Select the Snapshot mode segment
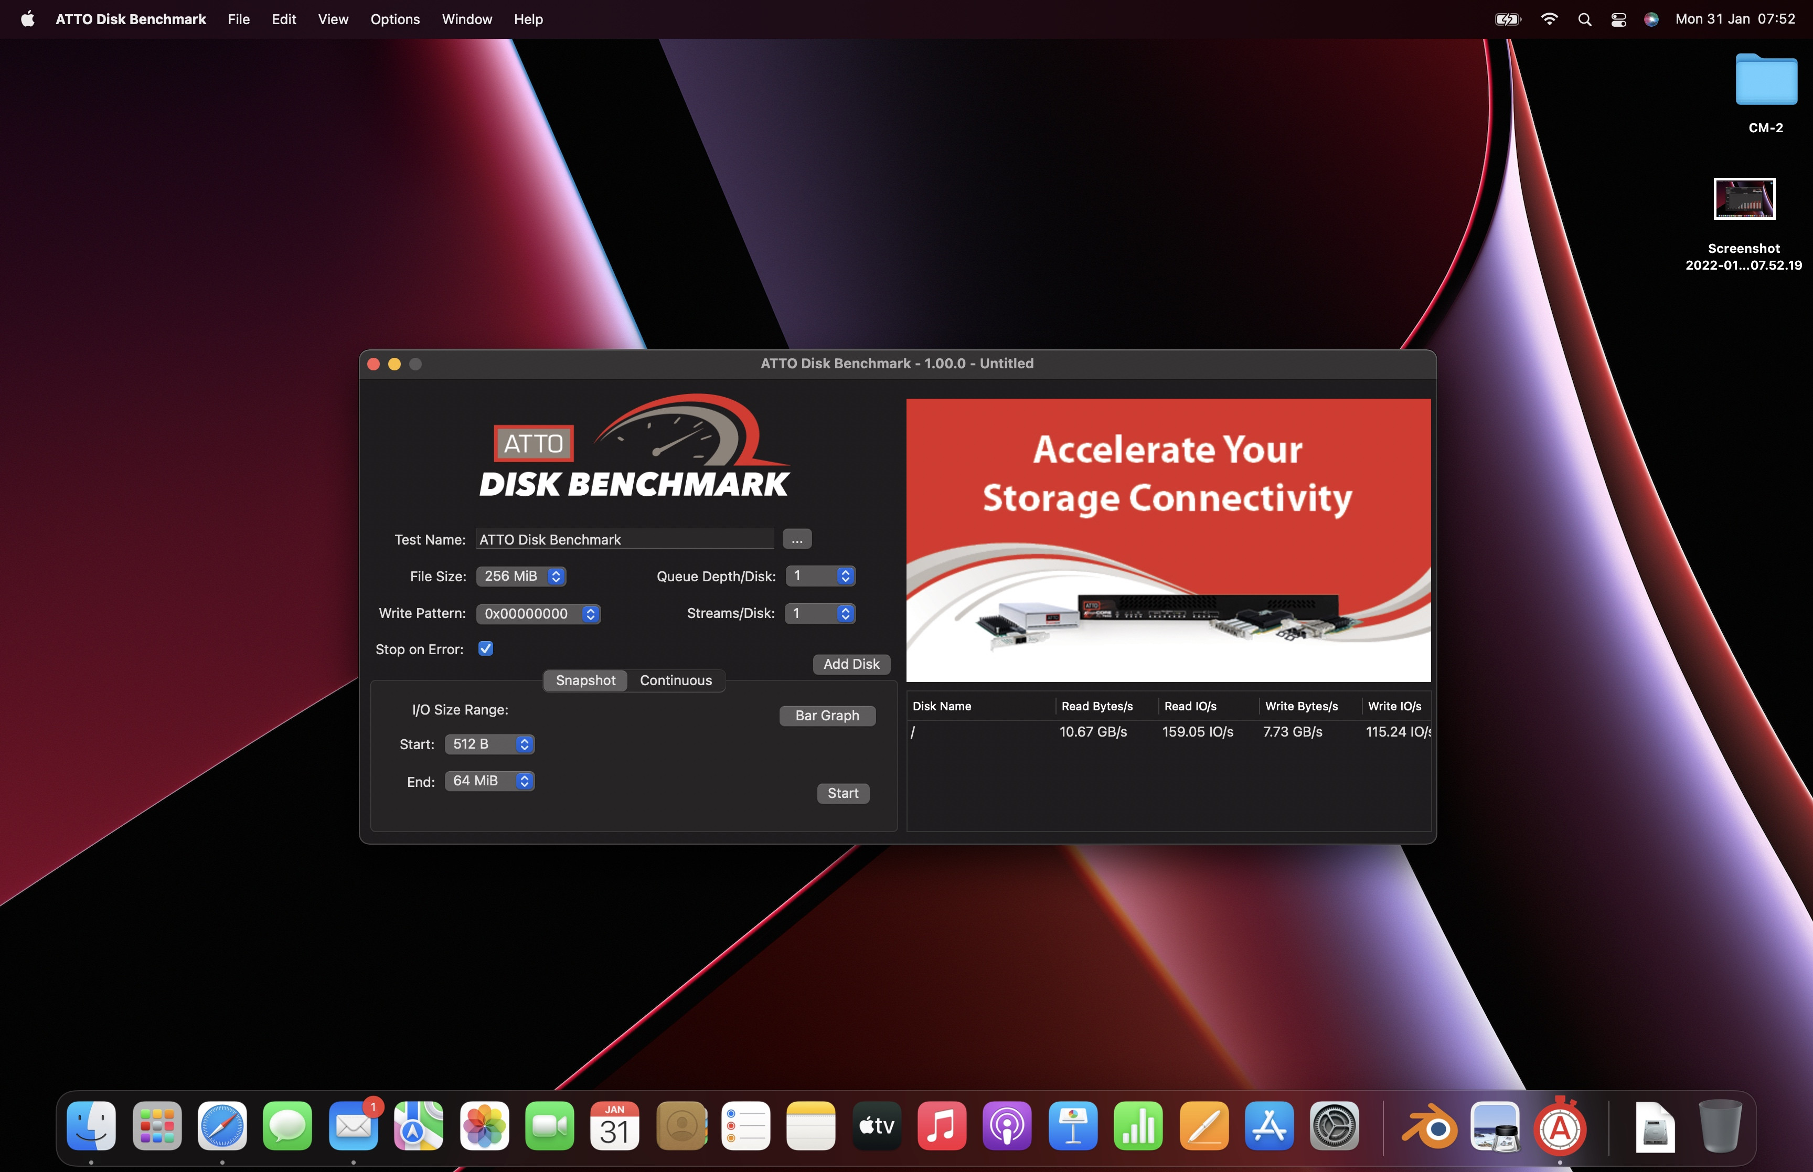 point(585,680)
